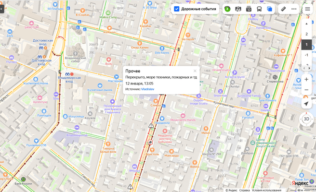This screenshot has width=316, height=192.
Task: Select the Таверна Белый волк marker
Action: click(108, 144)
